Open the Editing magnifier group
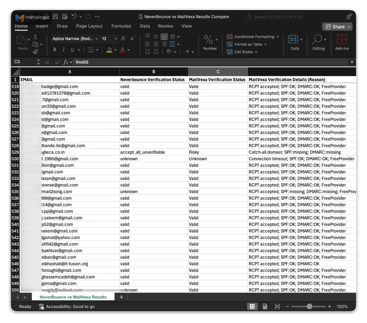This screenshot has width=367, height=323. point(317,39)
